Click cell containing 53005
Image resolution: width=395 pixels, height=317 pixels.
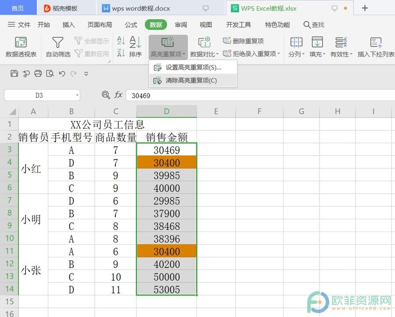click(166, 289)
